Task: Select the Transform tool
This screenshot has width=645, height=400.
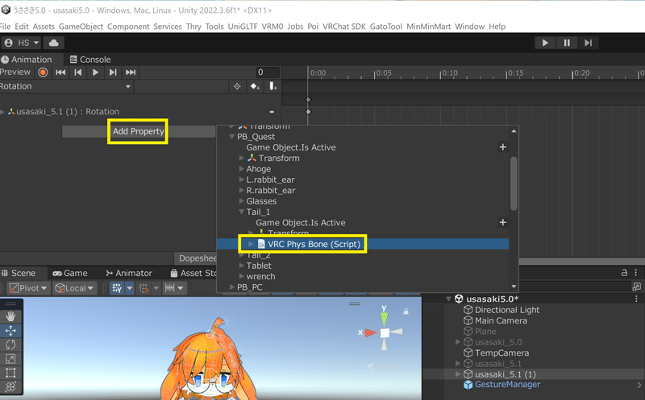Action: pyautogui.click(x=10, y=387)
